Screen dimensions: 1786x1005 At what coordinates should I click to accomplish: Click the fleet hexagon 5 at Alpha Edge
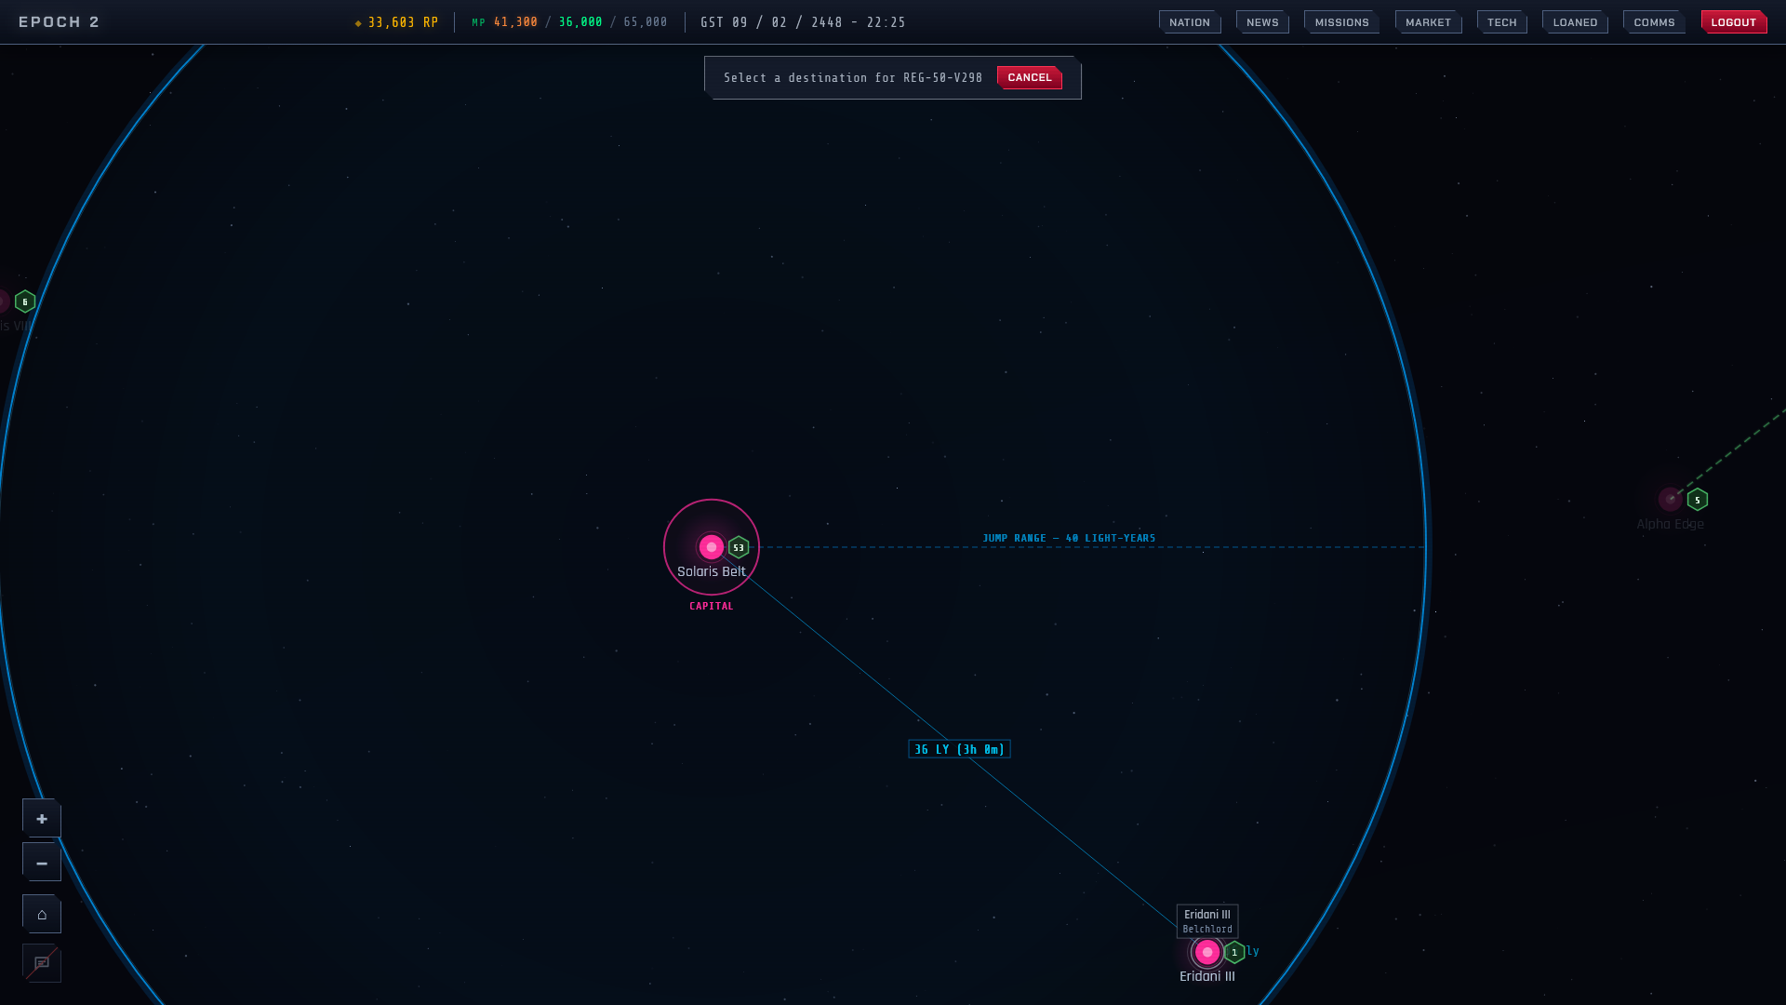(1698, 500)
